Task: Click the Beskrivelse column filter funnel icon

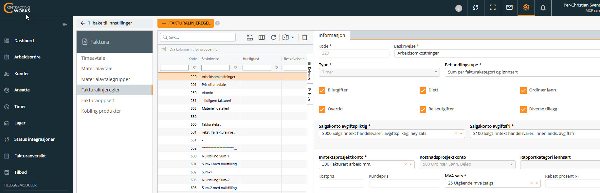Action: 235,68
